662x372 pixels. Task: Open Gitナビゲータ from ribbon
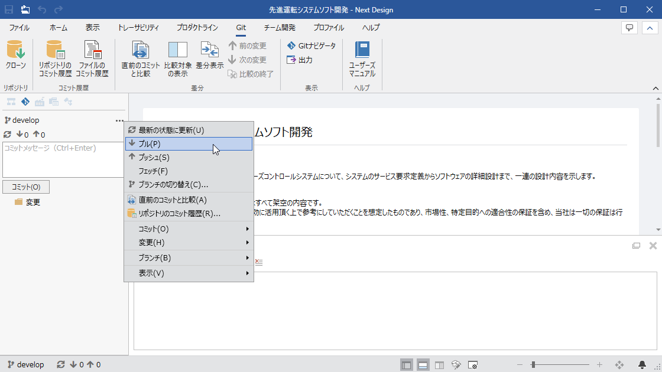(x=311, y=45)
